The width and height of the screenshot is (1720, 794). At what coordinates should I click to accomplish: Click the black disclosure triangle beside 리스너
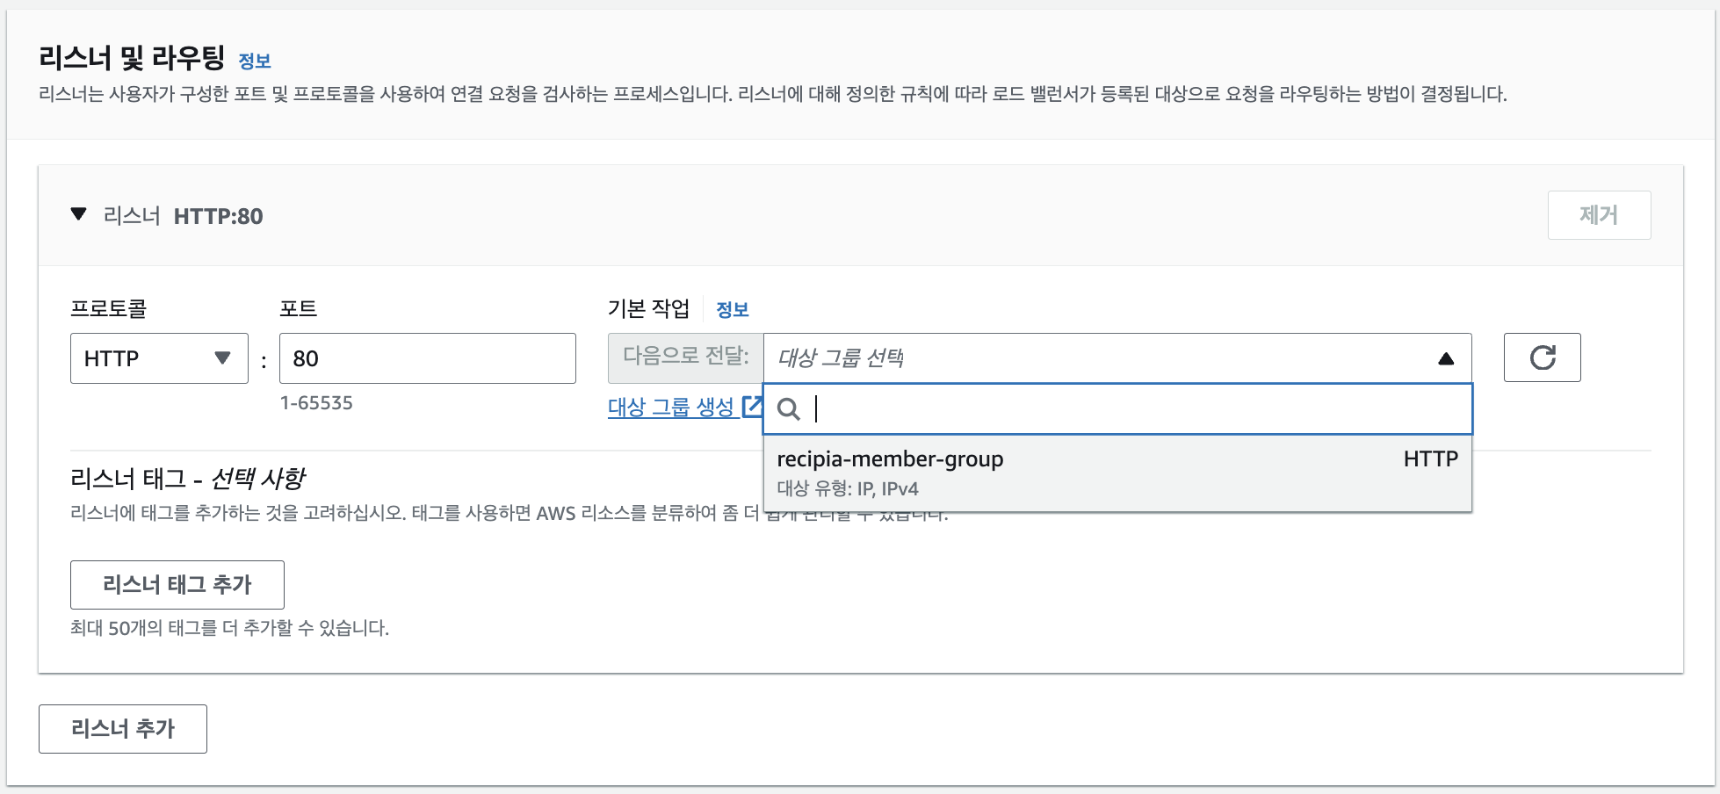pyautogui.click(x=78, y=215)
